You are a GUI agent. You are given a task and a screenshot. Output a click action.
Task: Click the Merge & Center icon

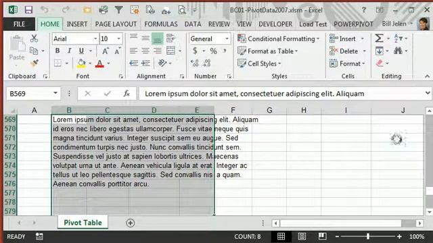click(x=171, y=51)
